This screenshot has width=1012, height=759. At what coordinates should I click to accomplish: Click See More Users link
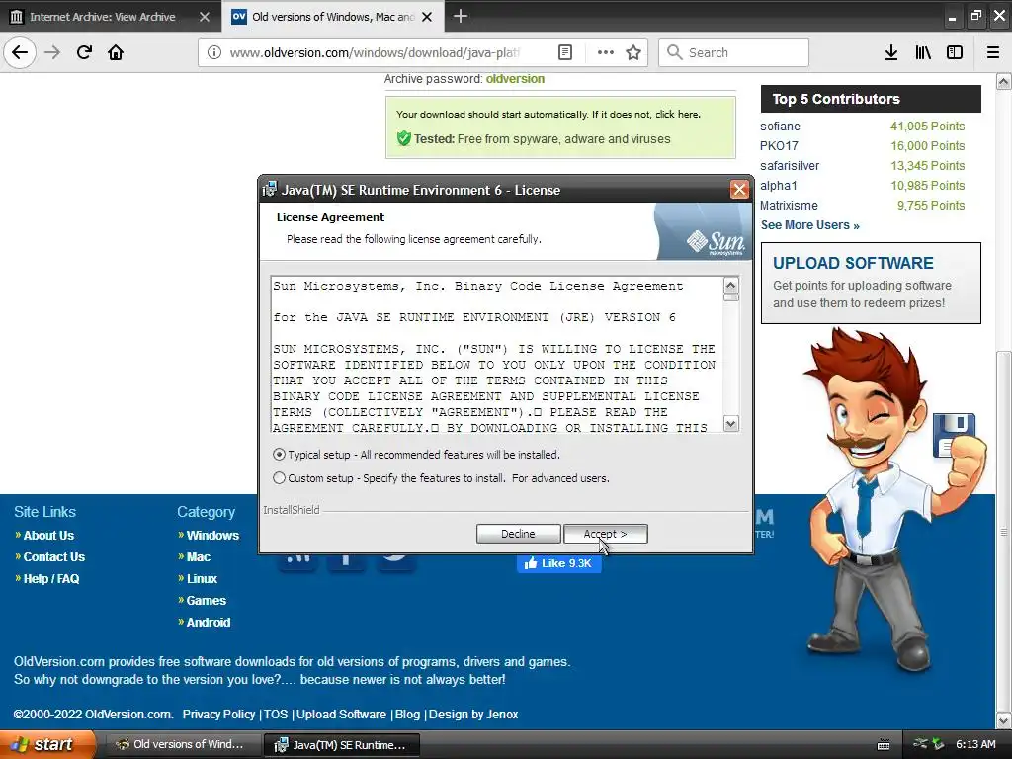810,225
